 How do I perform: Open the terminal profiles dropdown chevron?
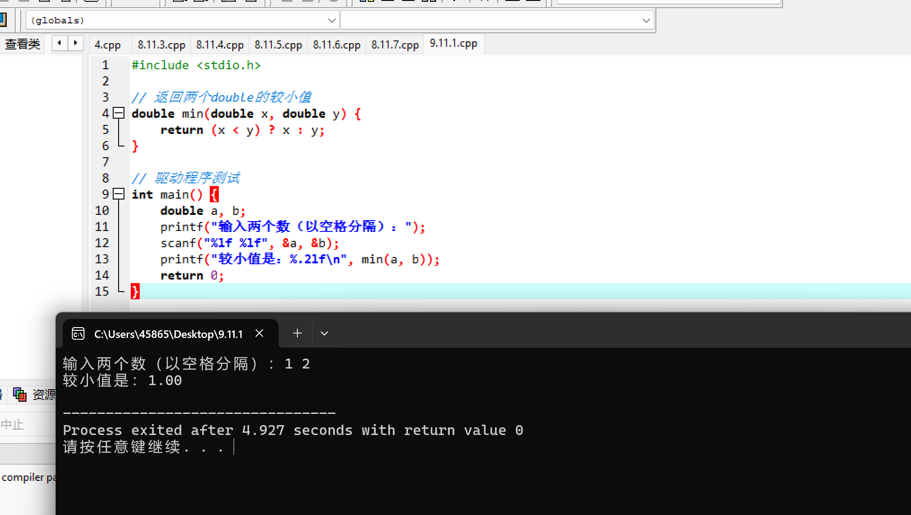pyautogui.click(x=324, y=333)
